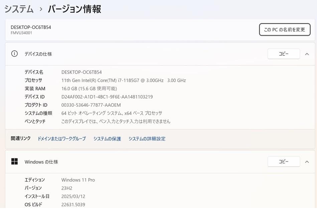Collapse the Windows の仕様 section
The width and height of the screenshot is (317, 216).
[x=307, y=162]
